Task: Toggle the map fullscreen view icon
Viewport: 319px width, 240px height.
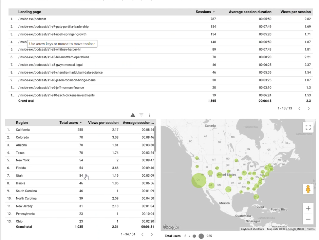Action: 308,127
